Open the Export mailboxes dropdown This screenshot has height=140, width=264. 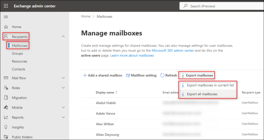coord(197,75)
